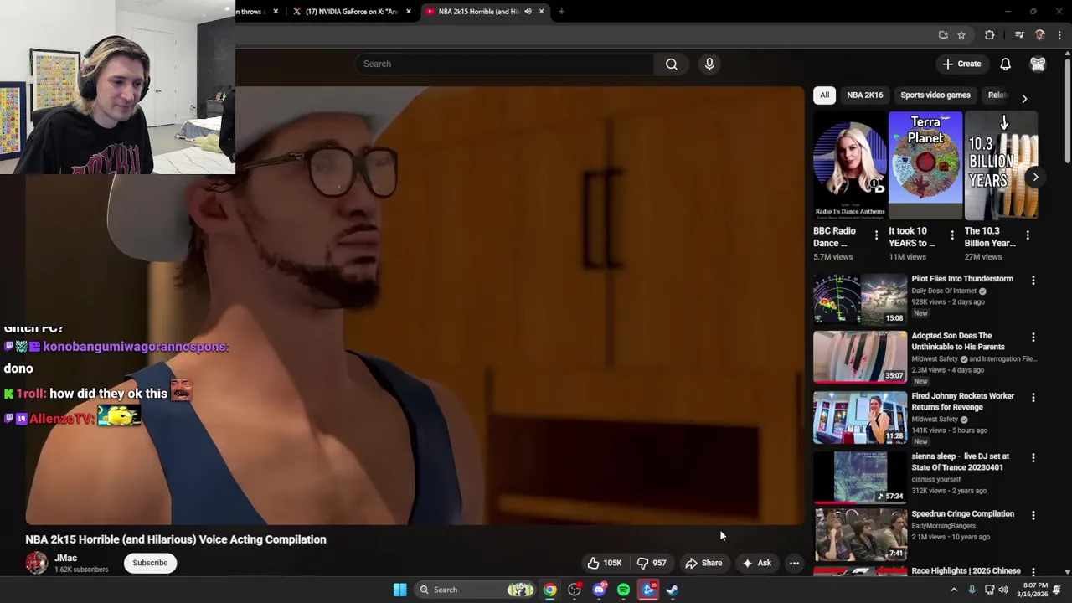Image resolution: width=1072 pixels, height=603 pixels.
Task: Open YouTube account avatar menu
Action: point(1038,64)
